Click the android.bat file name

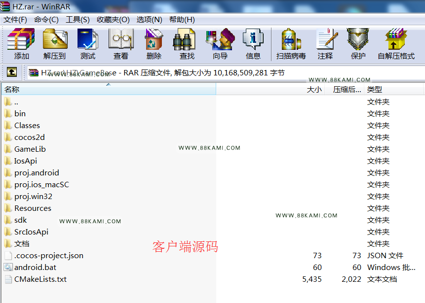click(35, 268)
